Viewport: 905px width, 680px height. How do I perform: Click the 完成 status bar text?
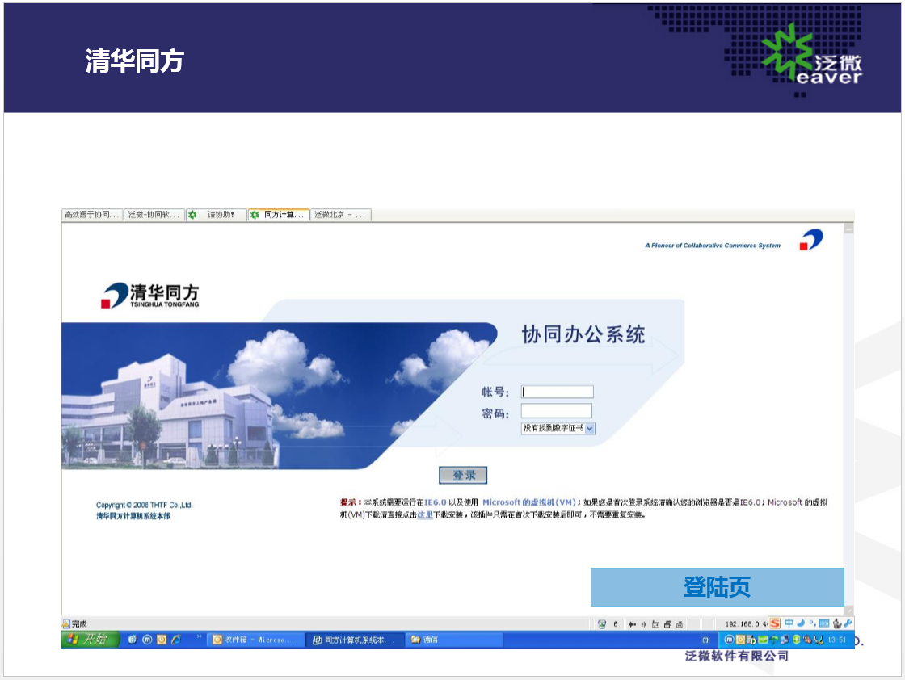pos(79,624)
